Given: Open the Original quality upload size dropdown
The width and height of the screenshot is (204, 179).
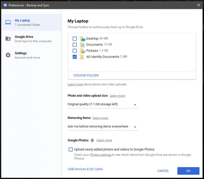Looking at the screenshot, I should click(103, 104).
